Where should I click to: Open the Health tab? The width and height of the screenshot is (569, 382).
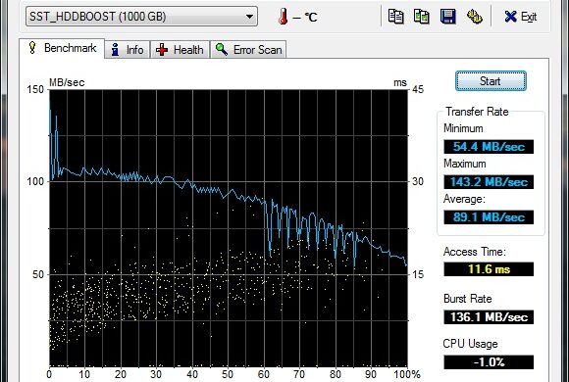click(x=180, y=49)
